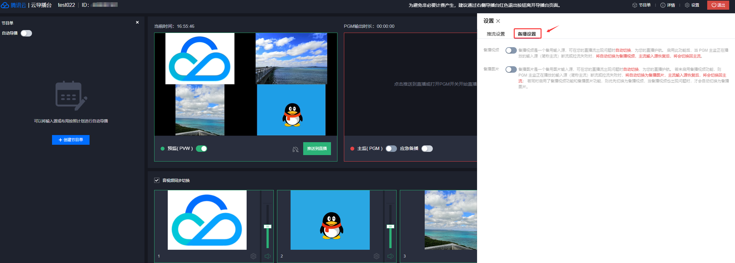
Task: Mute speaker of input source 1
Action: click(x=267, y=256)
